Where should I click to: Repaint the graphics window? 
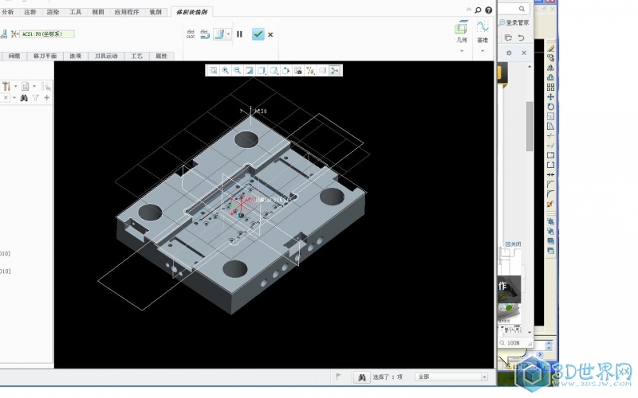tap(250, 71)
